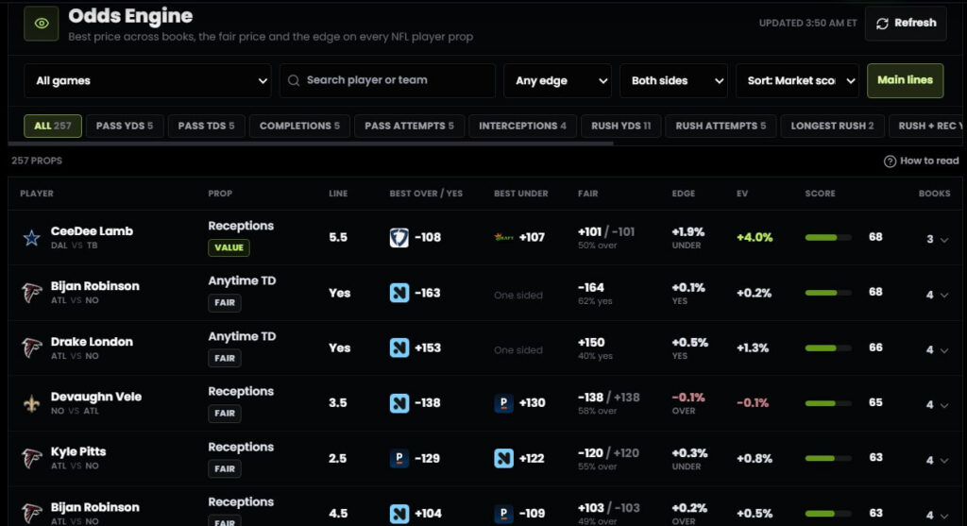Click the search magnifier icon
Viewport: 967px width, 526px height.
coord(294,81)
